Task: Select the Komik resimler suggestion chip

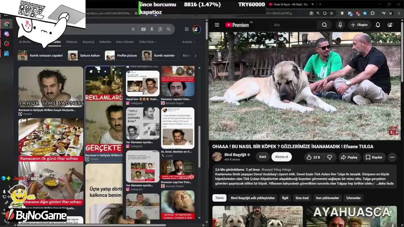Action: point(160,55)
